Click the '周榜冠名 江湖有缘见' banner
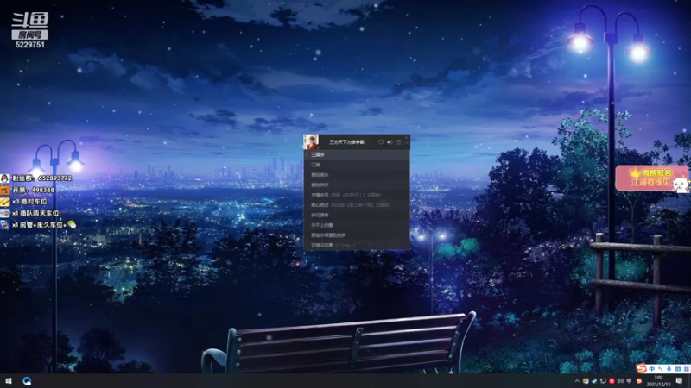The image size is (691, 388). click(652, 178)
